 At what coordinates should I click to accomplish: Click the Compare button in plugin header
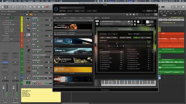pyautogui.click(x=70, y=11)
